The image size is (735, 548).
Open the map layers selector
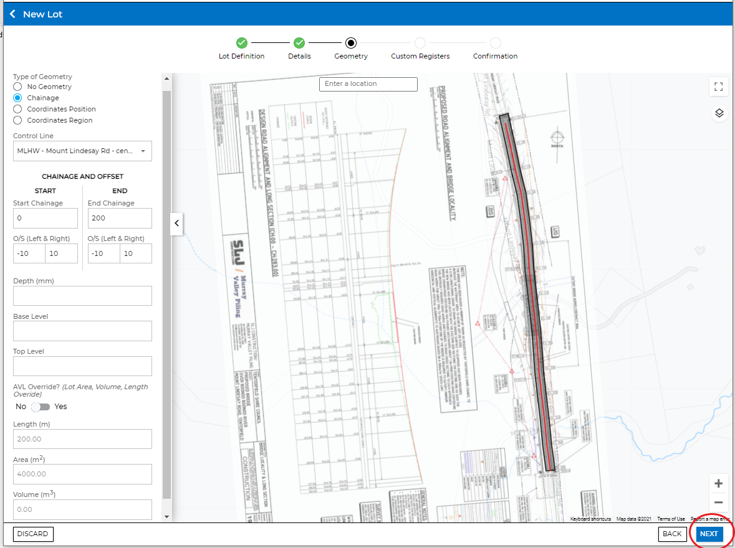[719, 113]
